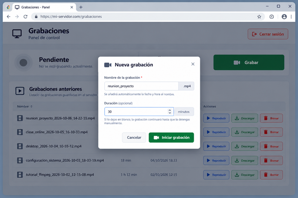Descargar reunion_proyecto recording
The width and height of the screenshot is (298, 198).
coord(244,118)
